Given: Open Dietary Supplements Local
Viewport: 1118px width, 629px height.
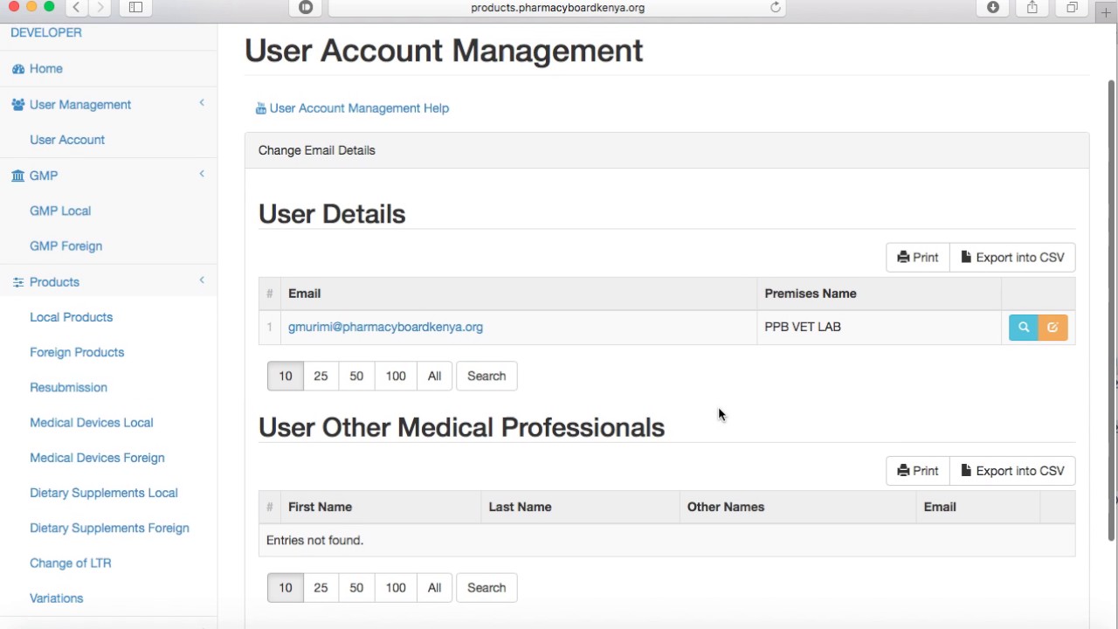Looking at the screenshot, I should pyautogui.click(x=104, y=493).
